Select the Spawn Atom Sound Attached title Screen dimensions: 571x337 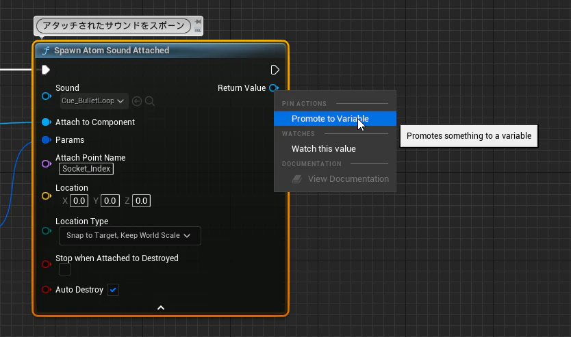pos(112,50)
